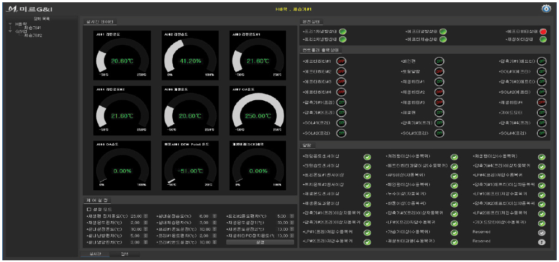
Task: Click the 가이드모터 ON indicator
Action: [542, 113]
